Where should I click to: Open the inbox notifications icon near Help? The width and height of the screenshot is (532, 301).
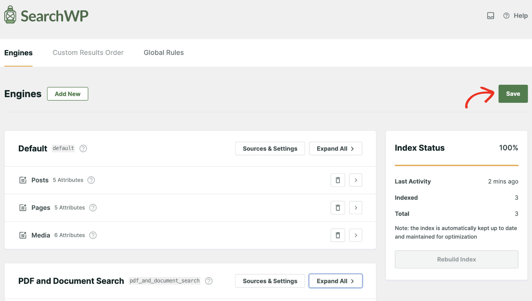(491, 16)
